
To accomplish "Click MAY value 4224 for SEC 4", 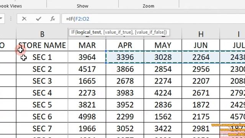I will (x=163, y=93).
